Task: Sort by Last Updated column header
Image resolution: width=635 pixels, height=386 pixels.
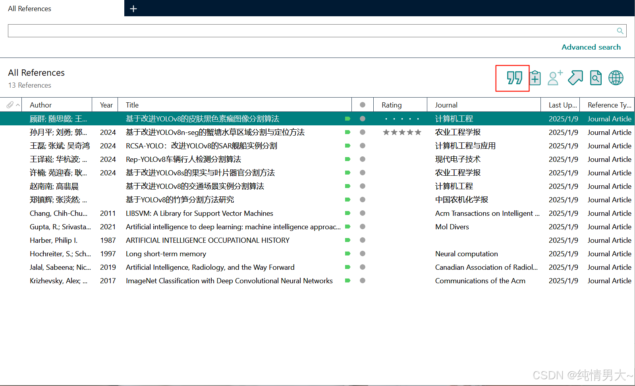Action: (560, 105)
